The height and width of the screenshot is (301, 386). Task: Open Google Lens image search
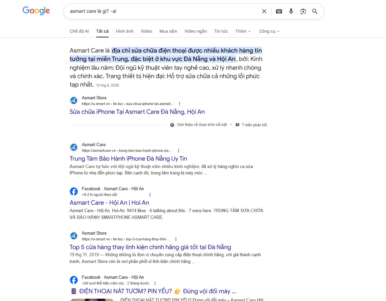coord(303,11)
